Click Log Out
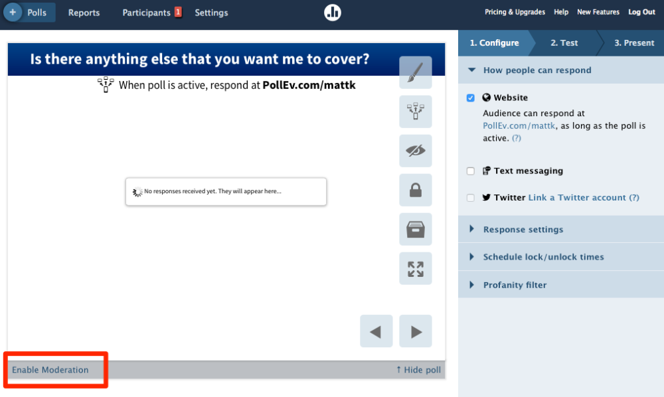This screenshot has height=397, width=664. coord(641,12)
